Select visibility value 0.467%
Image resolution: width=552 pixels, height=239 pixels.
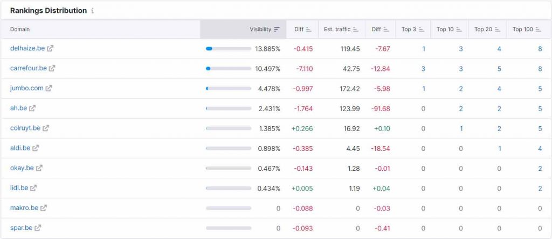coord(269,169)
